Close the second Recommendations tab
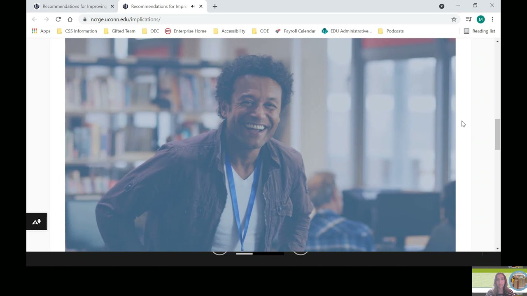The height and width of the screenshot is (296, 527). (201, 6)
